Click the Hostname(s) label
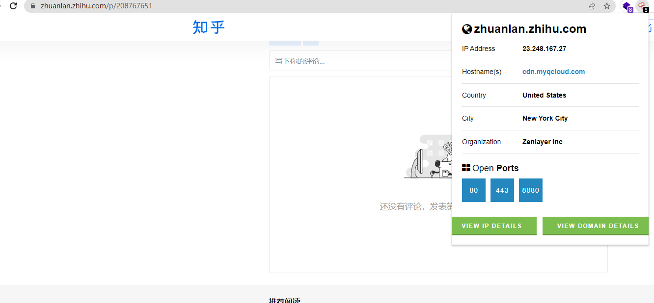This screenshot has height=303, width=654. 482,72
